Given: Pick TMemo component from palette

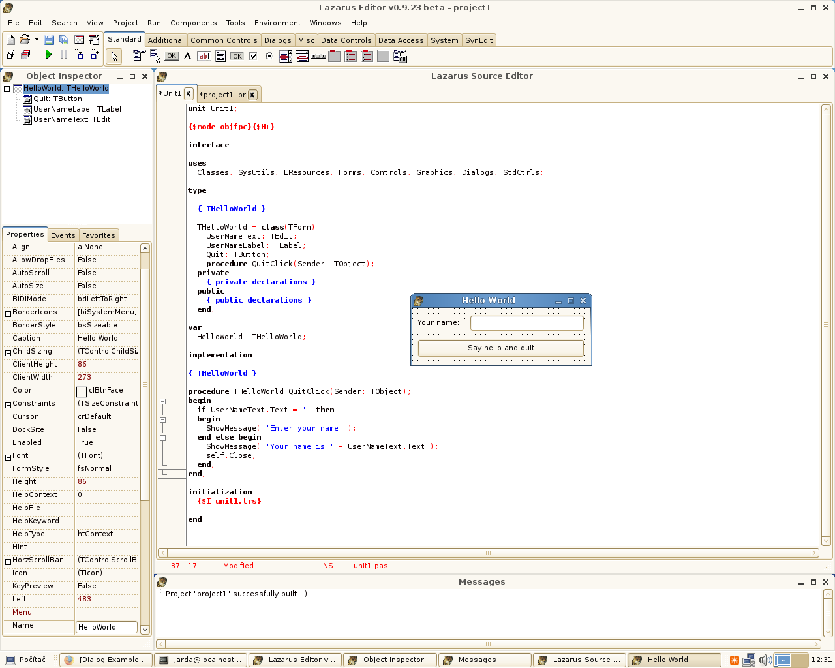Looking at the screenshot, I should point(220,56).
